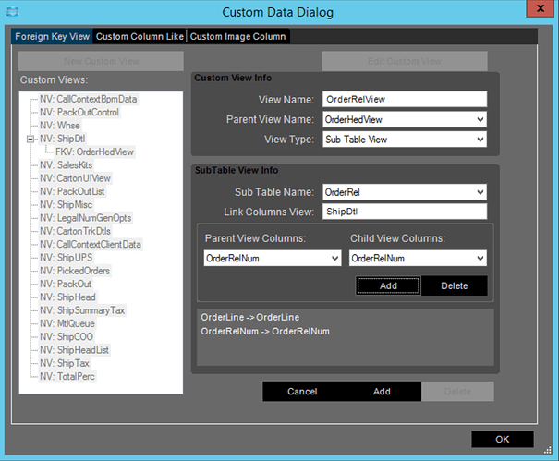Click the resize grip in corner
This screenshot has height=461, width=559.
[x=548, y=451]
